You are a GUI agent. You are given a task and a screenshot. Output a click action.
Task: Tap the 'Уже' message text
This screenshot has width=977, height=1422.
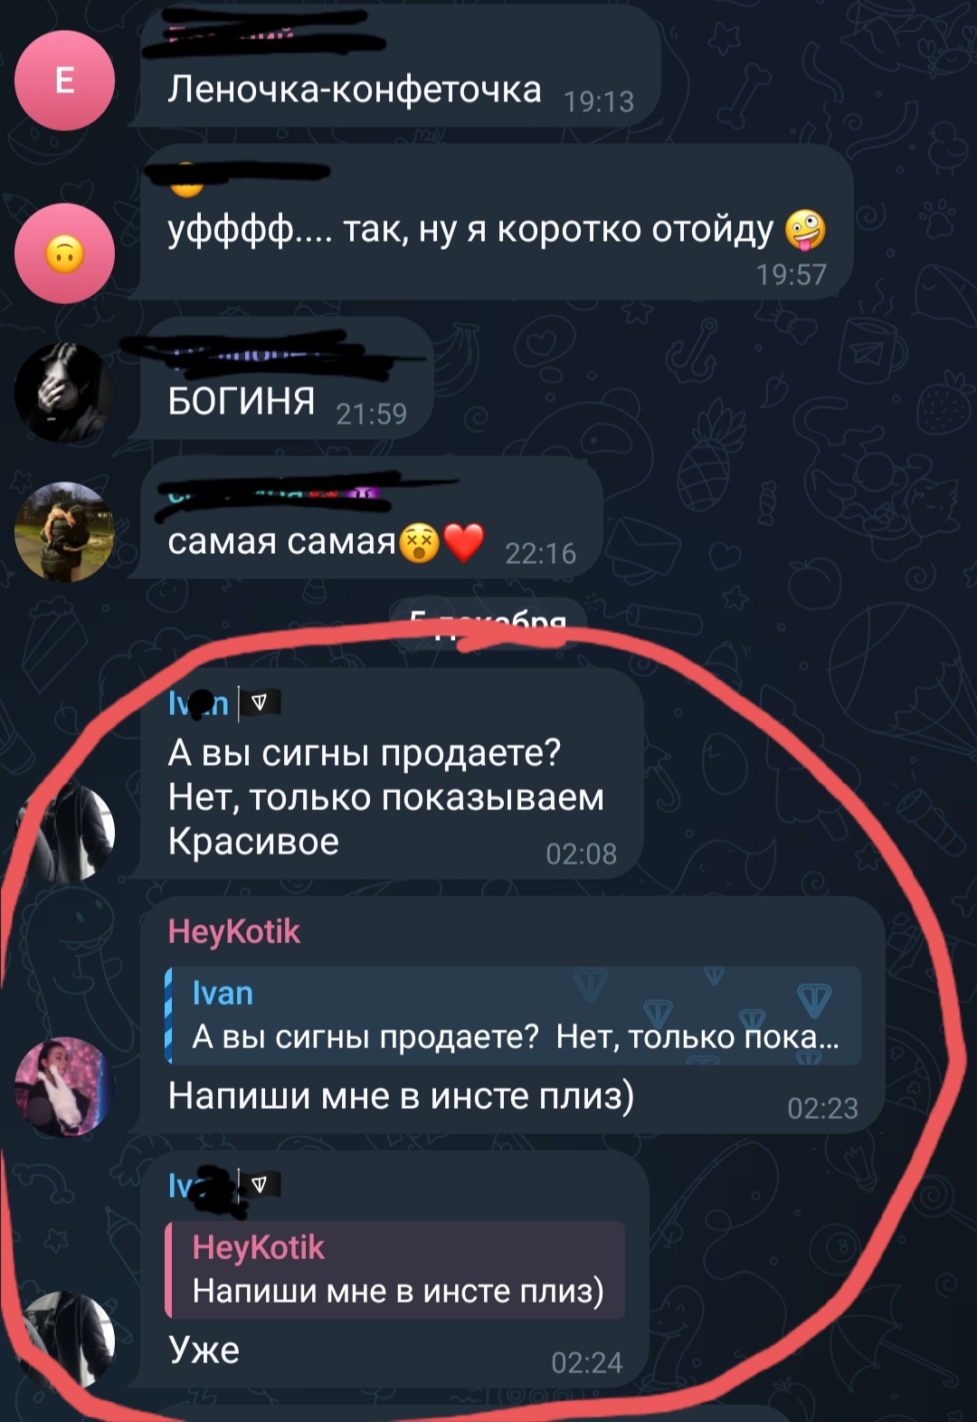pyautogui.click(x=204, y=1350)
